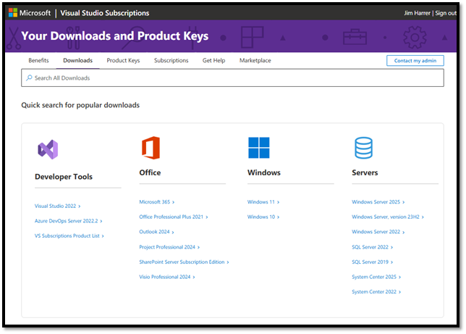Image resolution: width=466 pixels, height=334 pixels.
Task: Click the search magnifier icon
Action: (x=29, y=78)
